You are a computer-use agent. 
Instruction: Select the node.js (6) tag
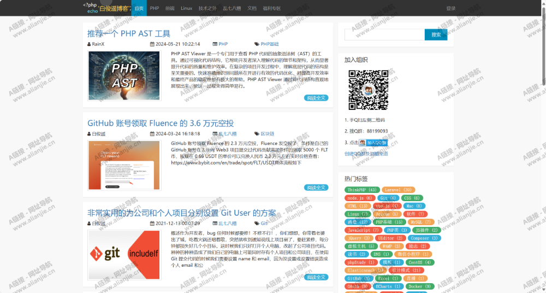(x=360, y=198)
